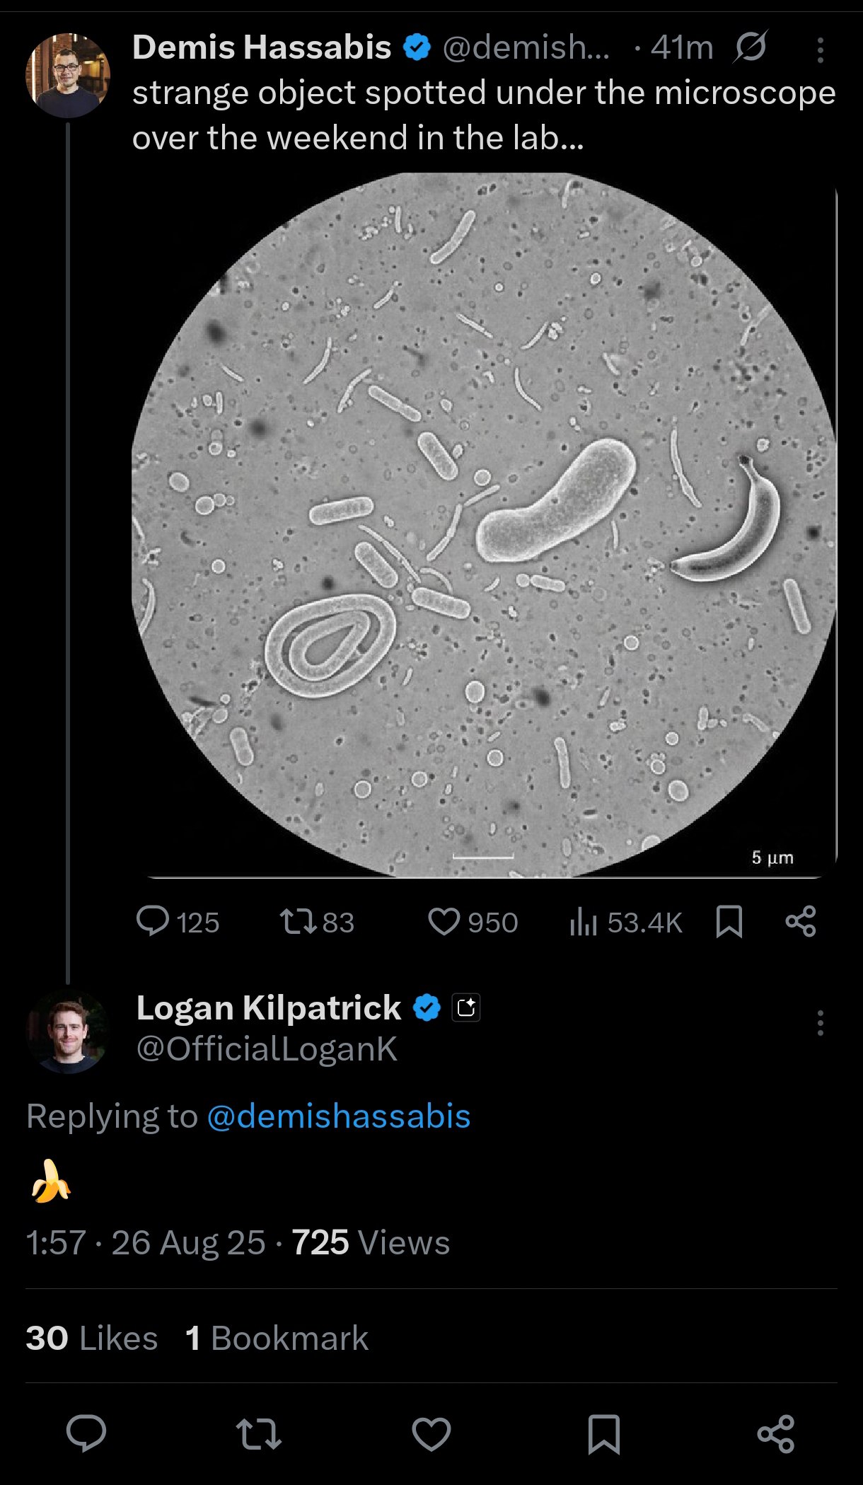Screen dimensions: 863x1485
Task: View the 30 Likes list
Action: 92,1338
